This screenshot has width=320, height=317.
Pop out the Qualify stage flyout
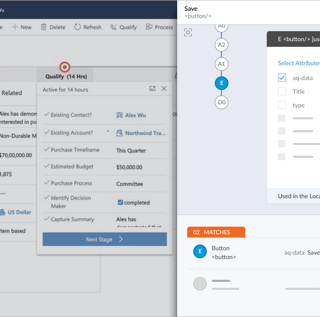pyautogui.click(x=152, y=89)
